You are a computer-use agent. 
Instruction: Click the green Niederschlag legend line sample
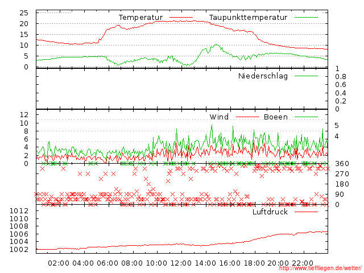pos(306,76)
